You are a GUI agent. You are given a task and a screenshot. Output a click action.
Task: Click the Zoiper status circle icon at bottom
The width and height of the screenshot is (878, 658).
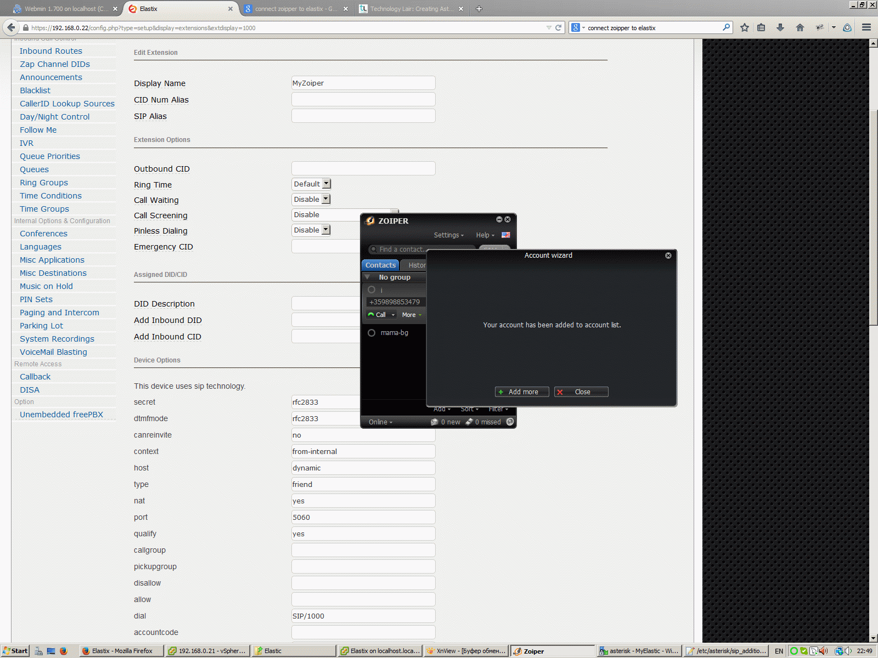[x=510, y=422]
